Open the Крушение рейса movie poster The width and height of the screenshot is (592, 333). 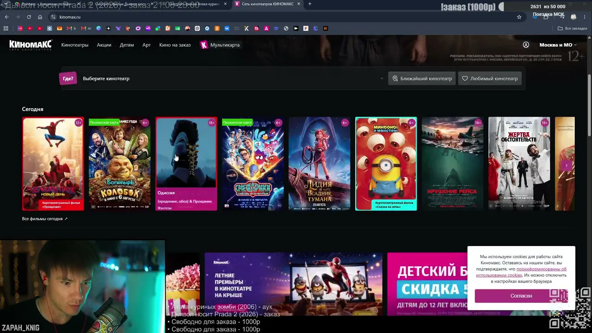[453, 164]
